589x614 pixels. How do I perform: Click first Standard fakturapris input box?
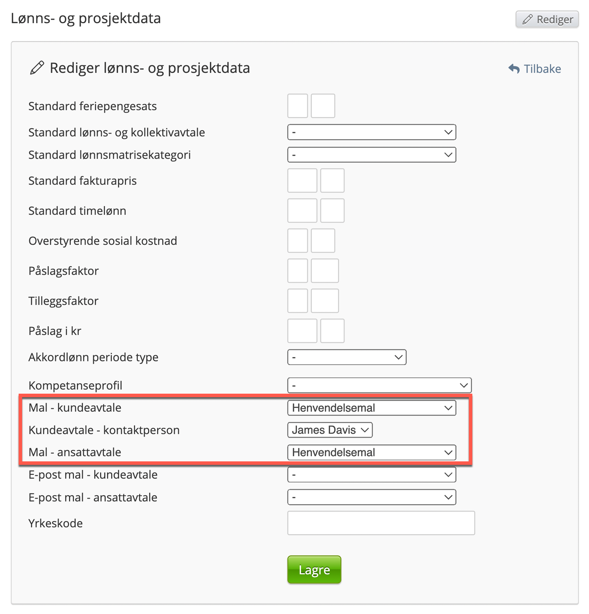point(302,180)
